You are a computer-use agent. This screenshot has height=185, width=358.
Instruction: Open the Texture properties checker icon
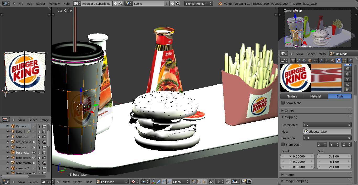tap(339, 61)
